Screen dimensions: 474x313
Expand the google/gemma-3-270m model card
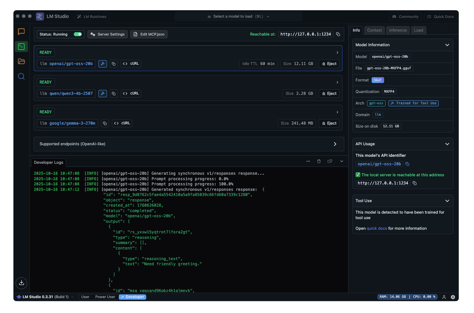(x=337, y=112)
